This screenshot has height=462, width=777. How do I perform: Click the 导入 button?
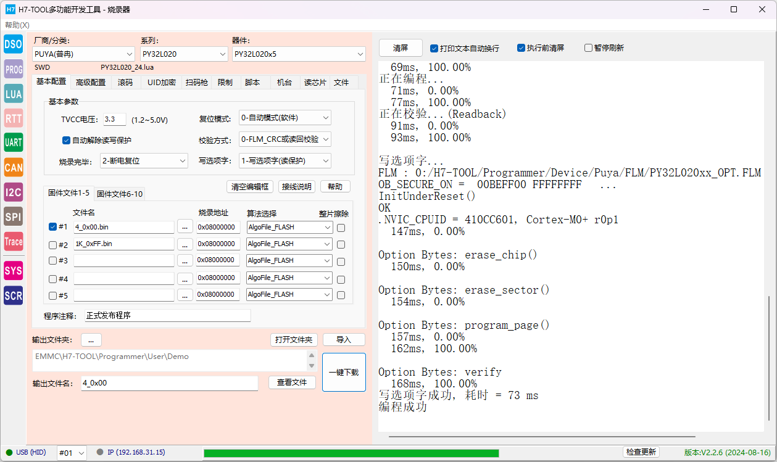point(344,340)
